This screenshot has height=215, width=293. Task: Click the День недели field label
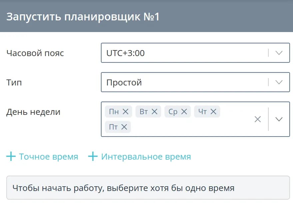click(33, 112)
